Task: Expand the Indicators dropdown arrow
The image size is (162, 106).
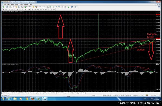Action: pyautogui.click(x=70, y=7)
